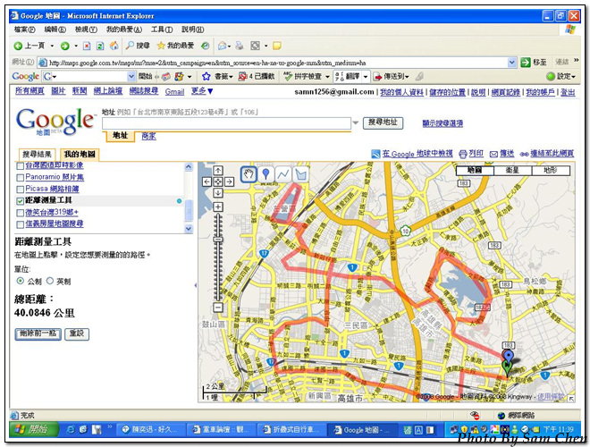Select the placemark pin tool
Image resolution: width=590 pixels, height=447 pixels.
pyautogui.click(x=265, y=174)
